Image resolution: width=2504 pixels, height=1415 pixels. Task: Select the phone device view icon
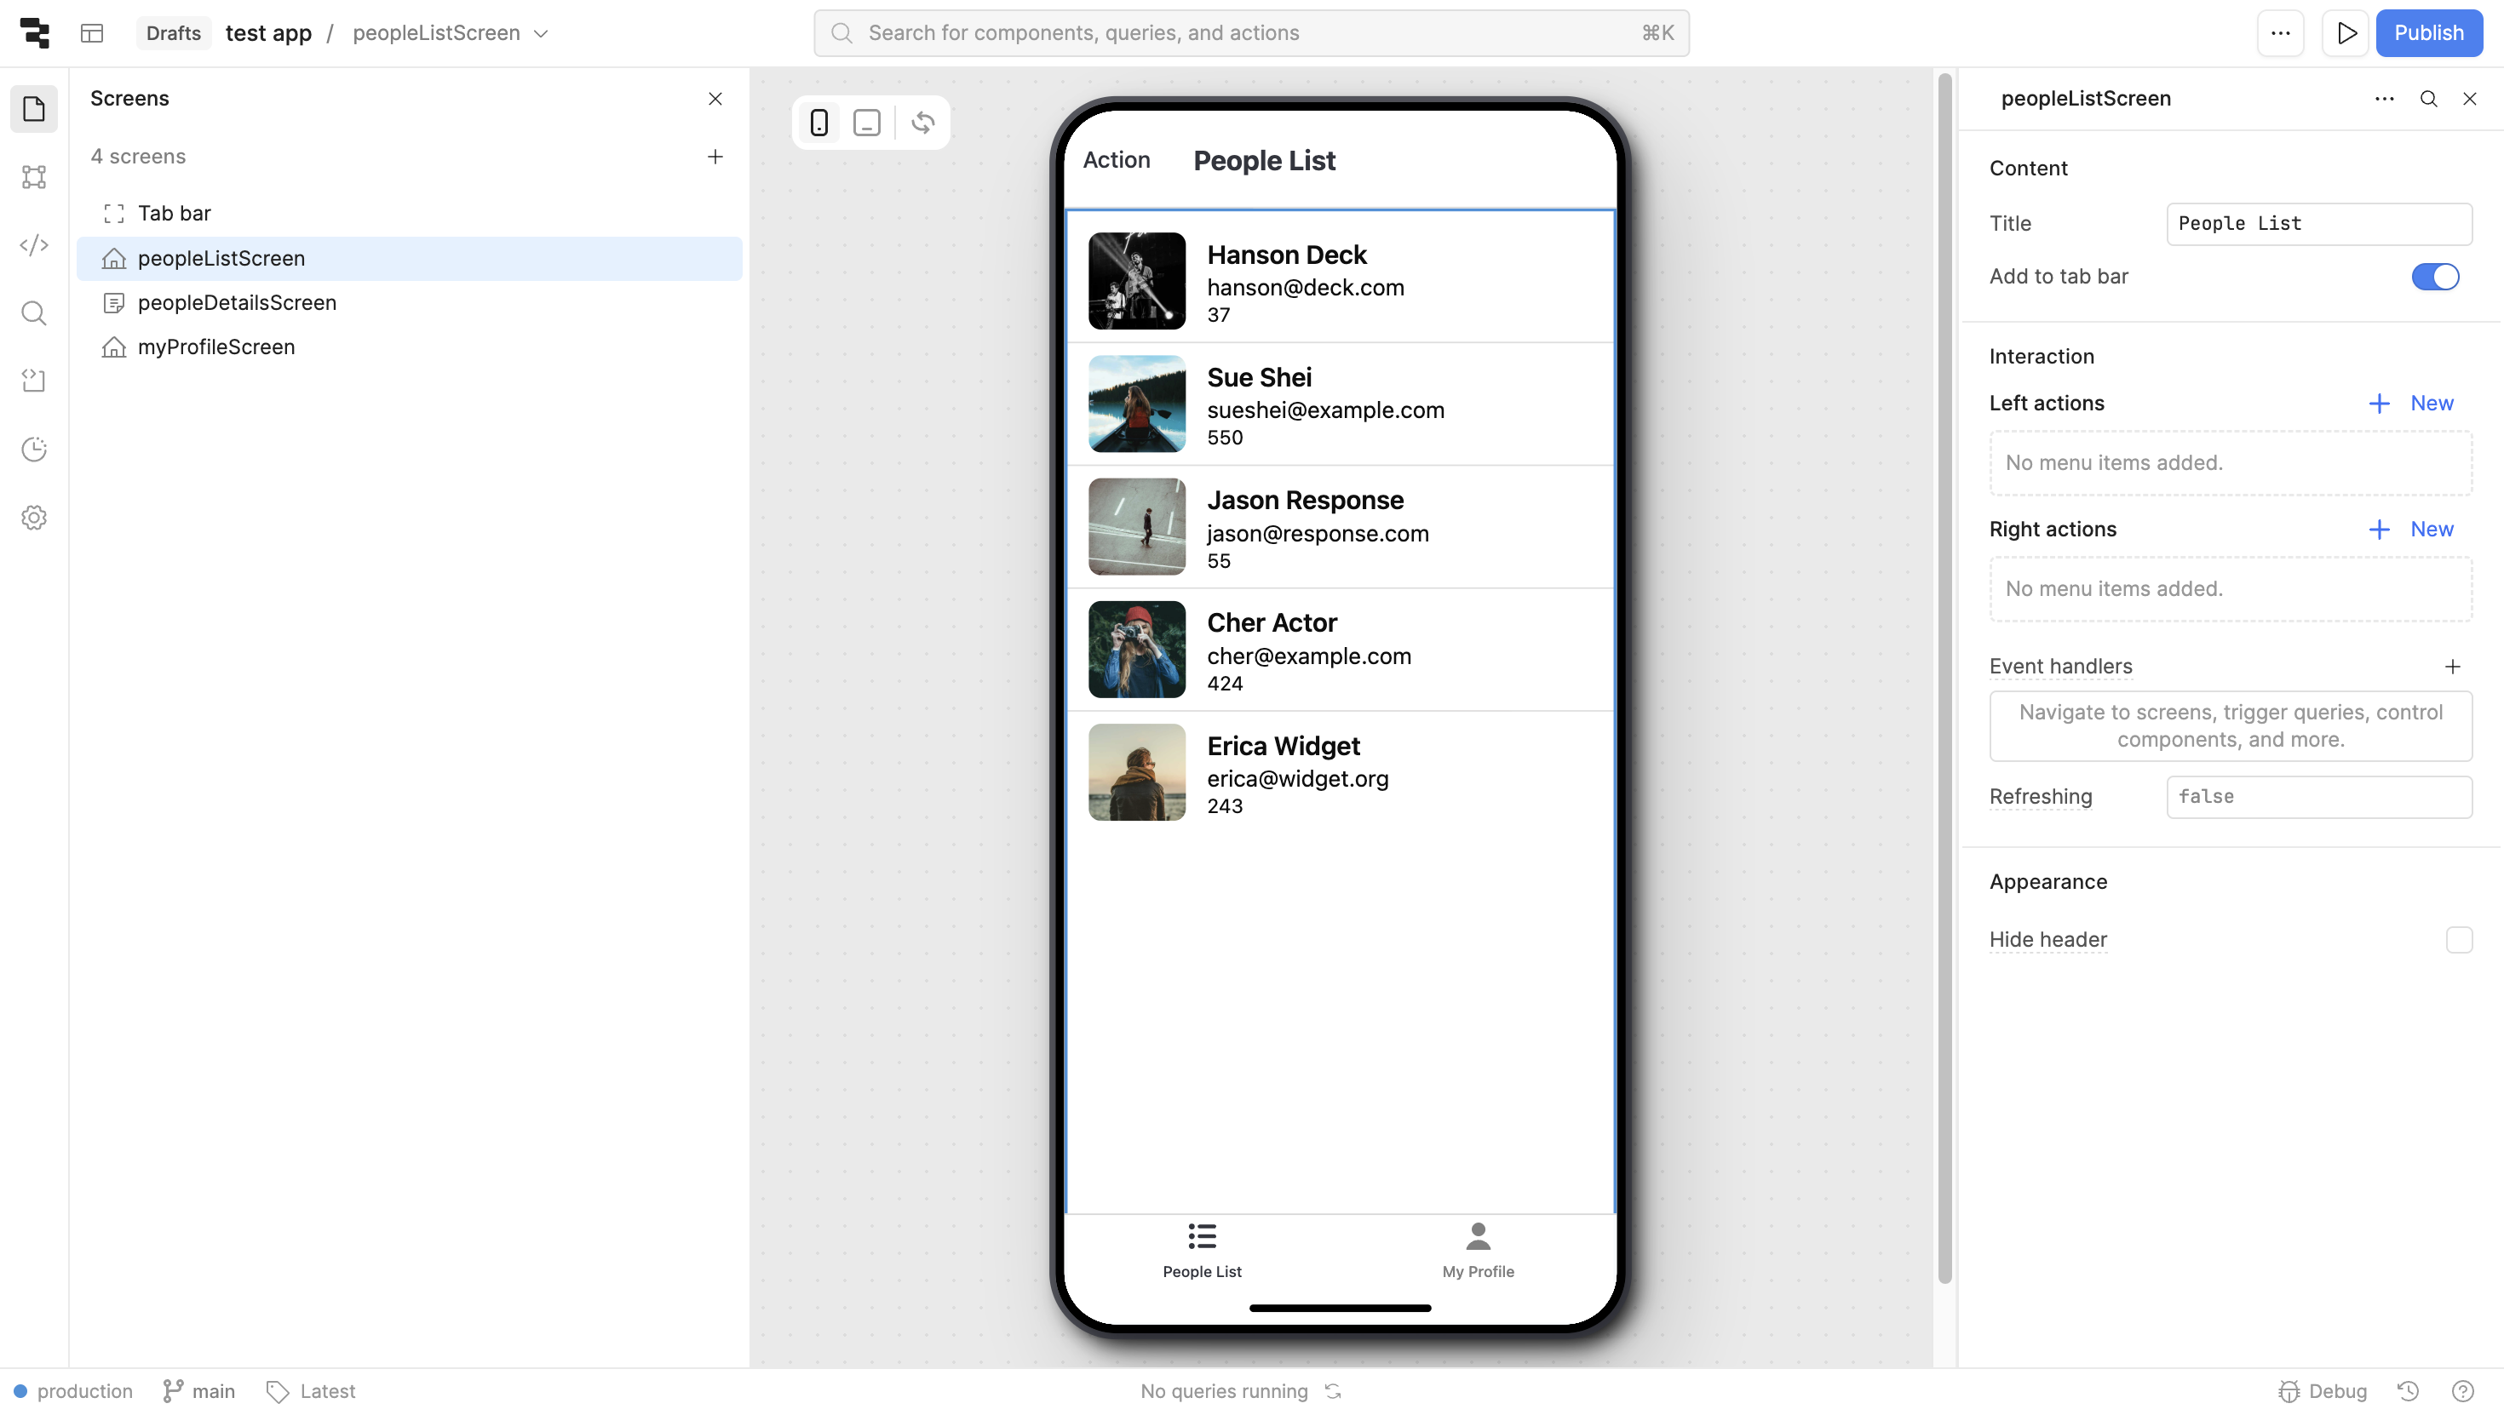click(818, 123)
